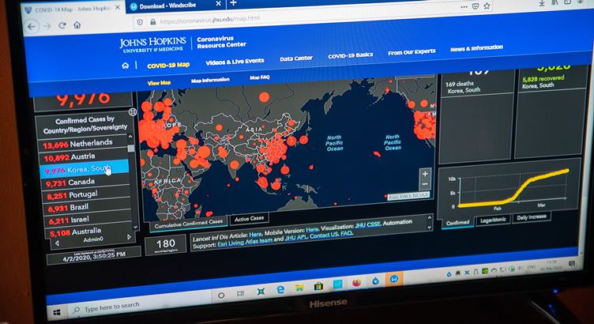Open File Explorer from the taskbar
This screenshot has height=324, width=594.
[299, 288]
